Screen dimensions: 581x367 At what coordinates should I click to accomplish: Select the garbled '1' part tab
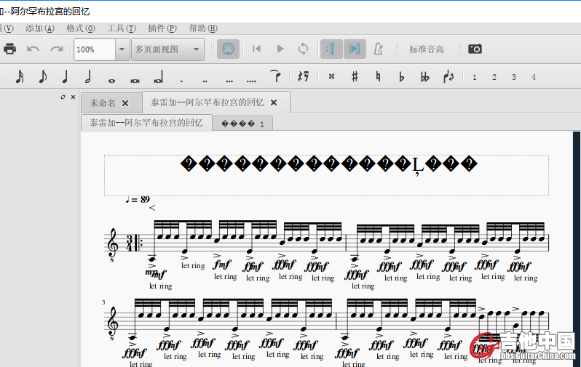pyautogui.click(x=242, y=124)
